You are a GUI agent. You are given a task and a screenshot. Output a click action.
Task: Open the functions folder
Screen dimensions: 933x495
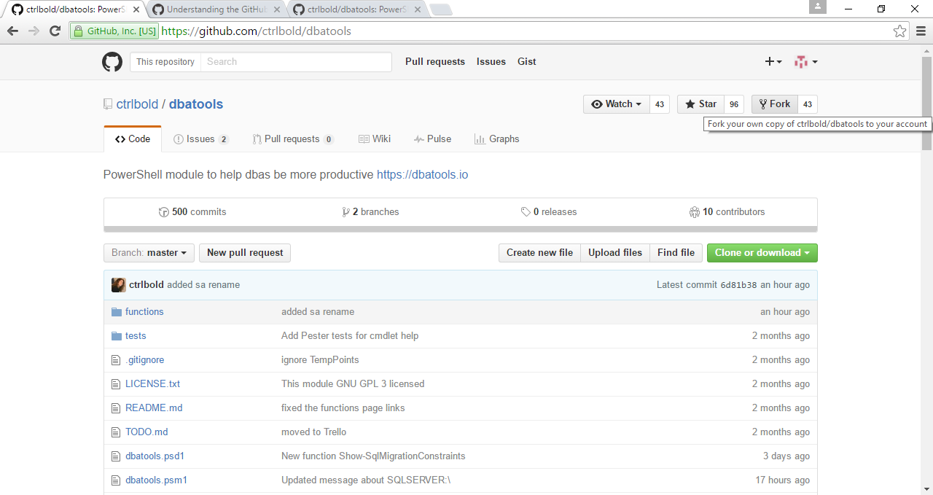click(x=144, y=312)
